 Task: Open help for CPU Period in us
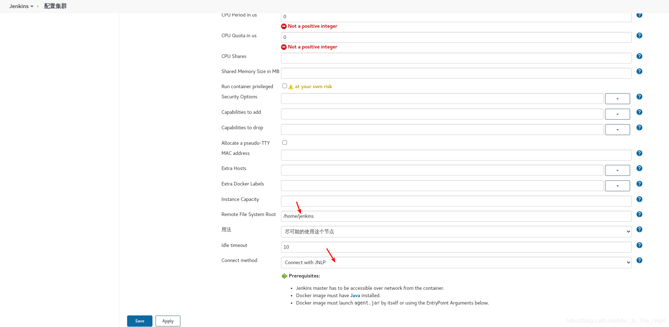(639, 15)
